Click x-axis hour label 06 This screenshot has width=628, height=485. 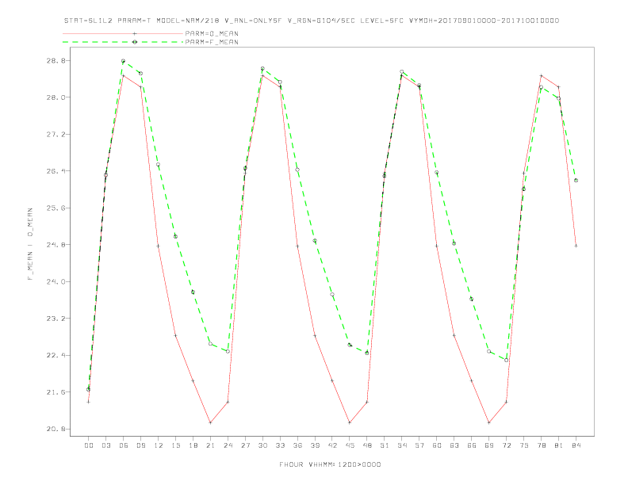coord(124,445)
